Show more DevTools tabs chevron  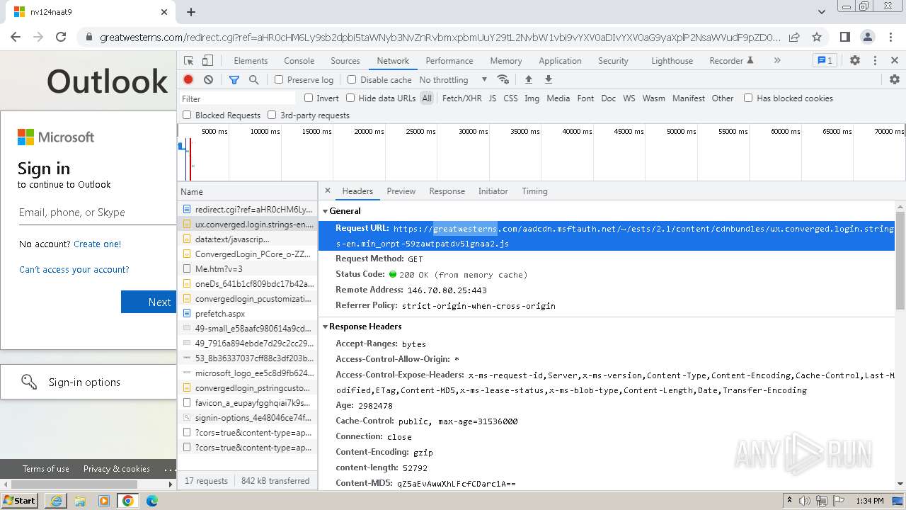pos(777,60)
